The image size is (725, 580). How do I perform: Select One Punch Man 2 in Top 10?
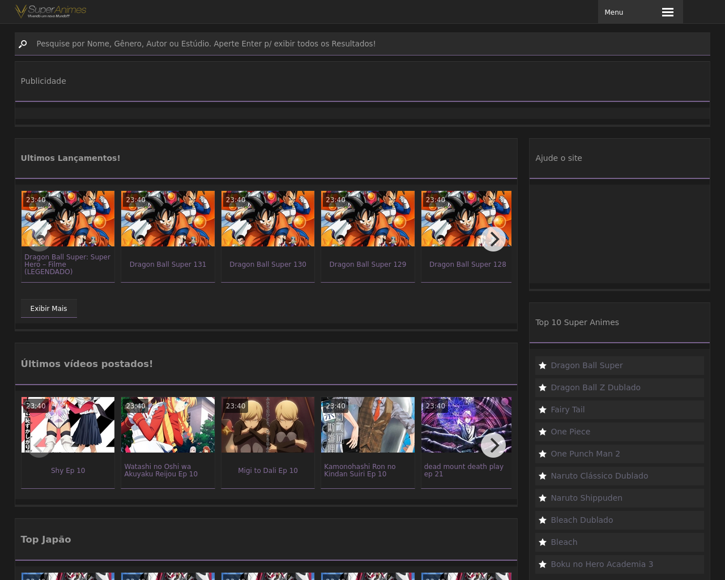pos(620,454)
